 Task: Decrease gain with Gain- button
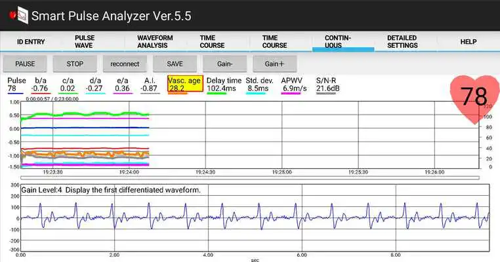225,64
